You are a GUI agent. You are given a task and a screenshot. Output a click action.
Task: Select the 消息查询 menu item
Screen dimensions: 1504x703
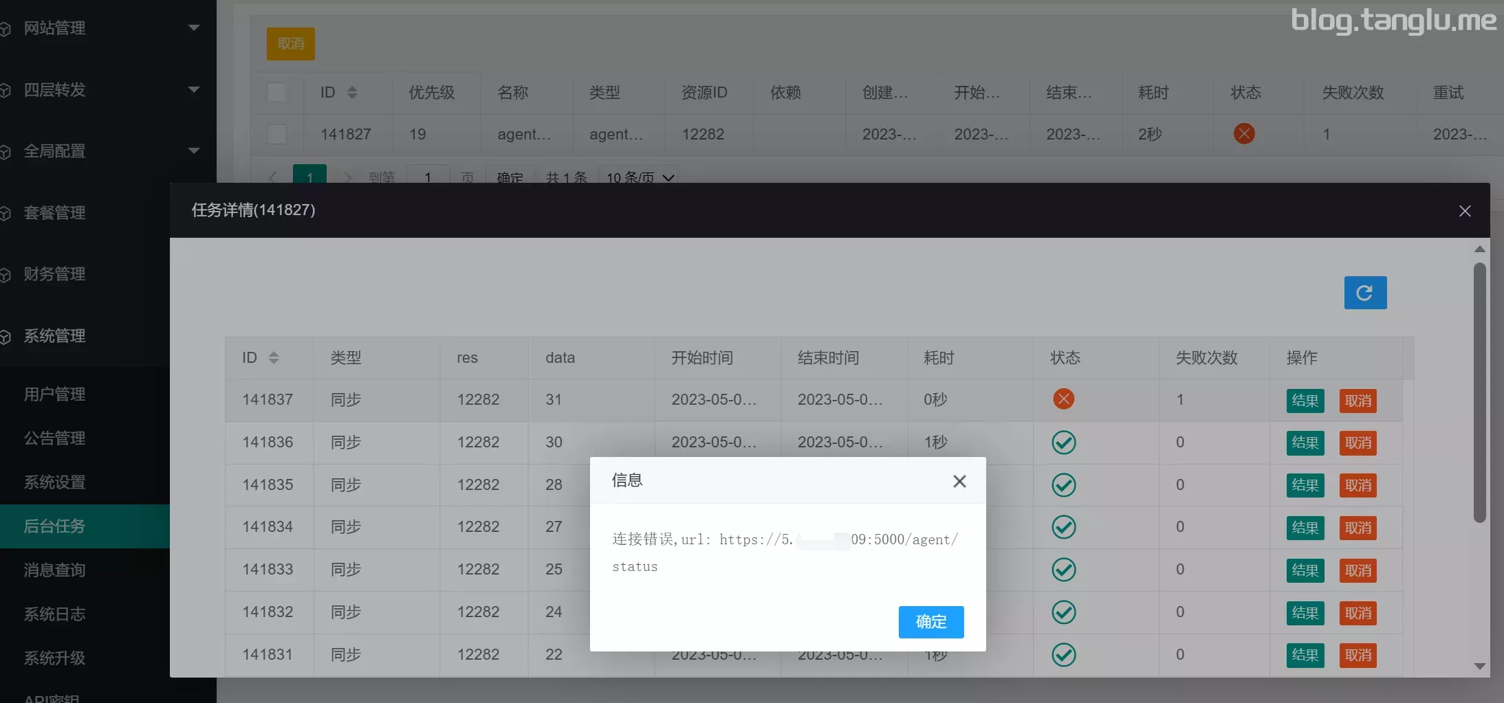pos(54,570)
